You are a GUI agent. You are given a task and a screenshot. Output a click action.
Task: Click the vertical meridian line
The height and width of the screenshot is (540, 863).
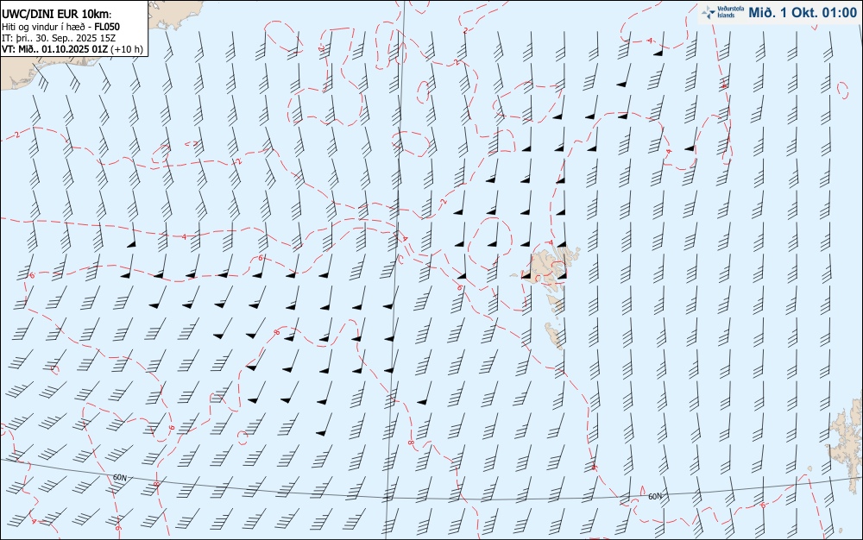(x=395, y=269)
